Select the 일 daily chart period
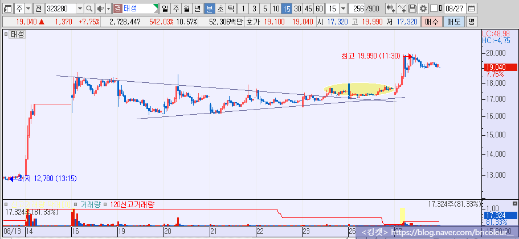Screen dimensions: 519x239 (165, 9)
